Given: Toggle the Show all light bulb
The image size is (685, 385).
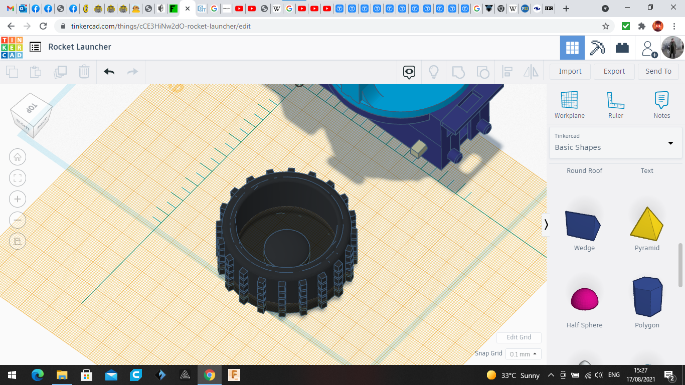Looking at the screenshot, I should click(434, 72).
